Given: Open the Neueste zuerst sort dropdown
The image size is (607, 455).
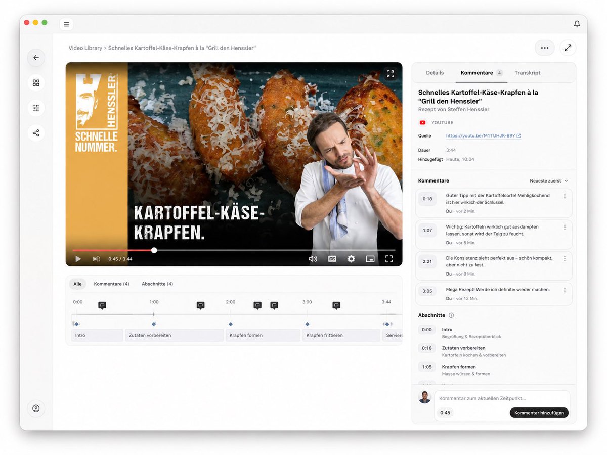Looking at the screenshot, I should click(x=549, y=181).
